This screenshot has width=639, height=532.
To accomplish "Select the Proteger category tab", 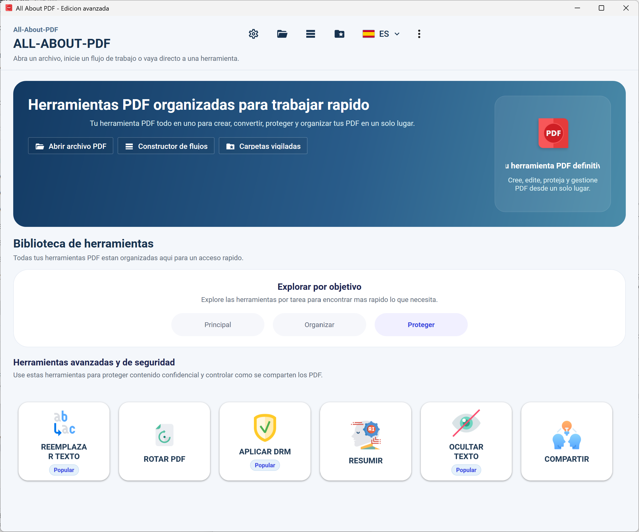I will coord(421,324).
